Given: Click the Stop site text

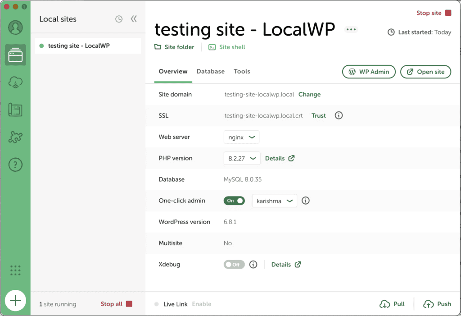Looking at the screenshot, I should pyautogui.click(x=429, y=13).
